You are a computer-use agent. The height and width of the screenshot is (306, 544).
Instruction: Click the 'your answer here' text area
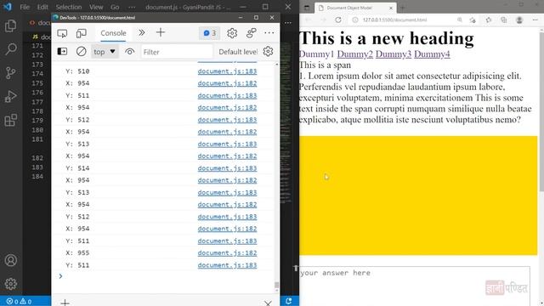tap(415, 286)
